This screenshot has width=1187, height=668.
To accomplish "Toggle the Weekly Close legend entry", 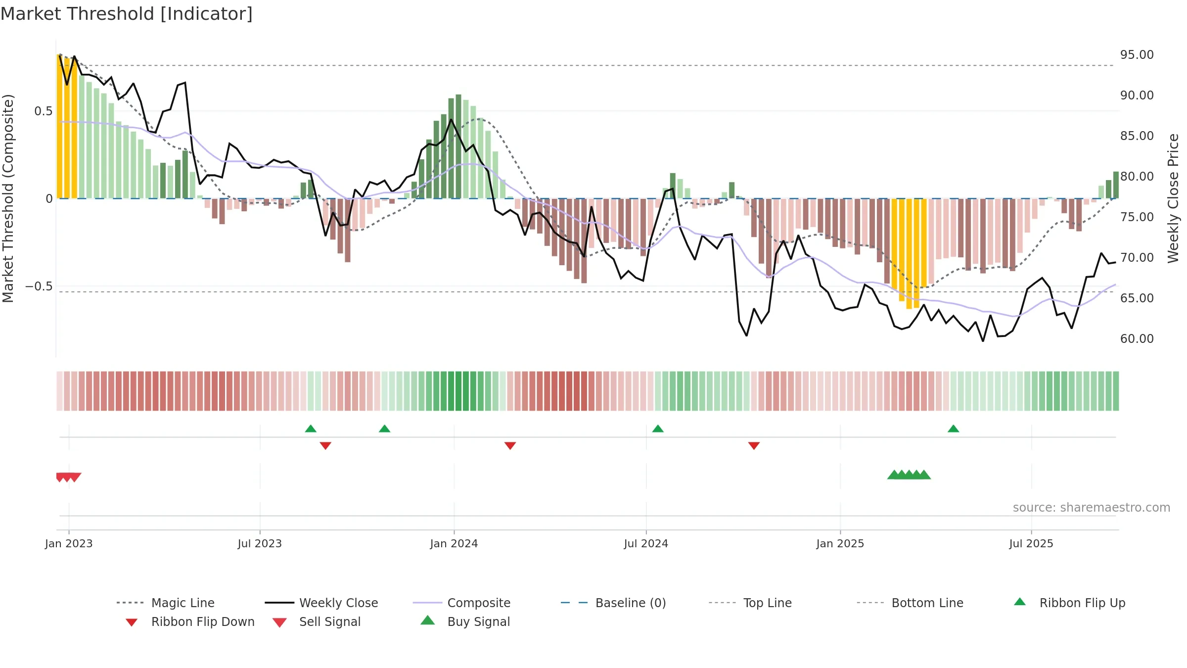I will [x=321, y=603].
